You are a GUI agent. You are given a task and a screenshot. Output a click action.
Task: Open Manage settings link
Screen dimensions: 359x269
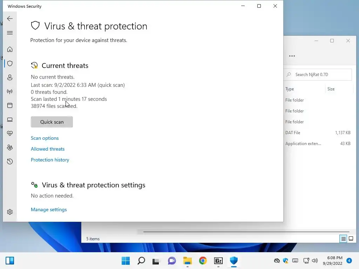point(49,209)
